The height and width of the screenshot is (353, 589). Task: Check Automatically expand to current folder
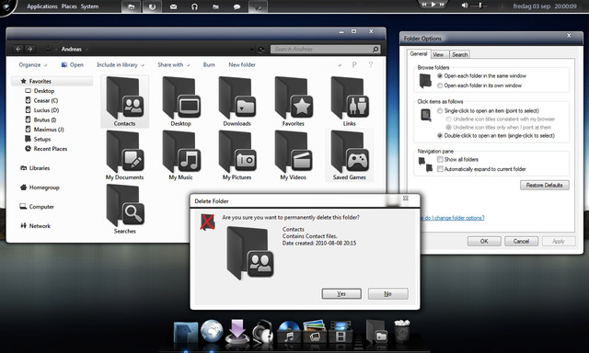pos(440,169)
